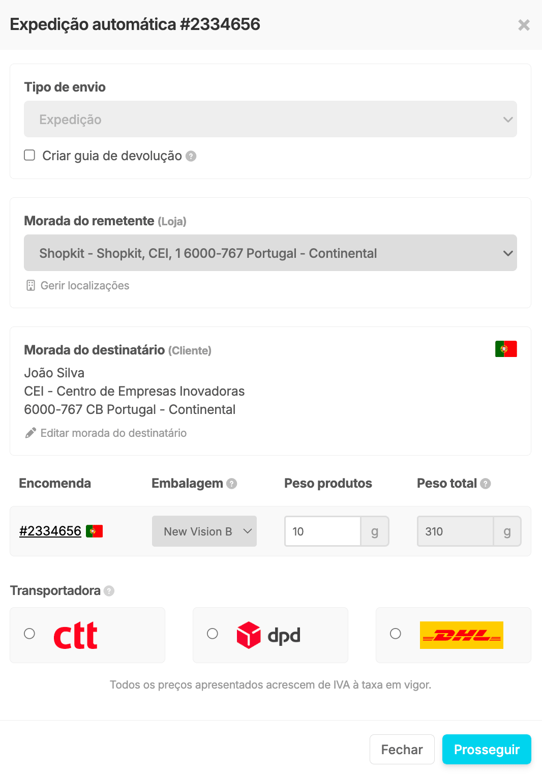Screen dimensions: 542x774
Task: Click the Embalagem help question icon
Action: [x=232, y=484]
